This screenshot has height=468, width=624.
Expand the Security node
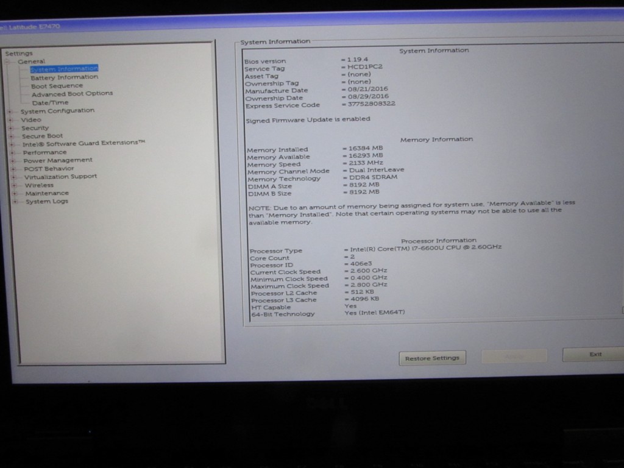pyautogui.click(x=11, y=128)
